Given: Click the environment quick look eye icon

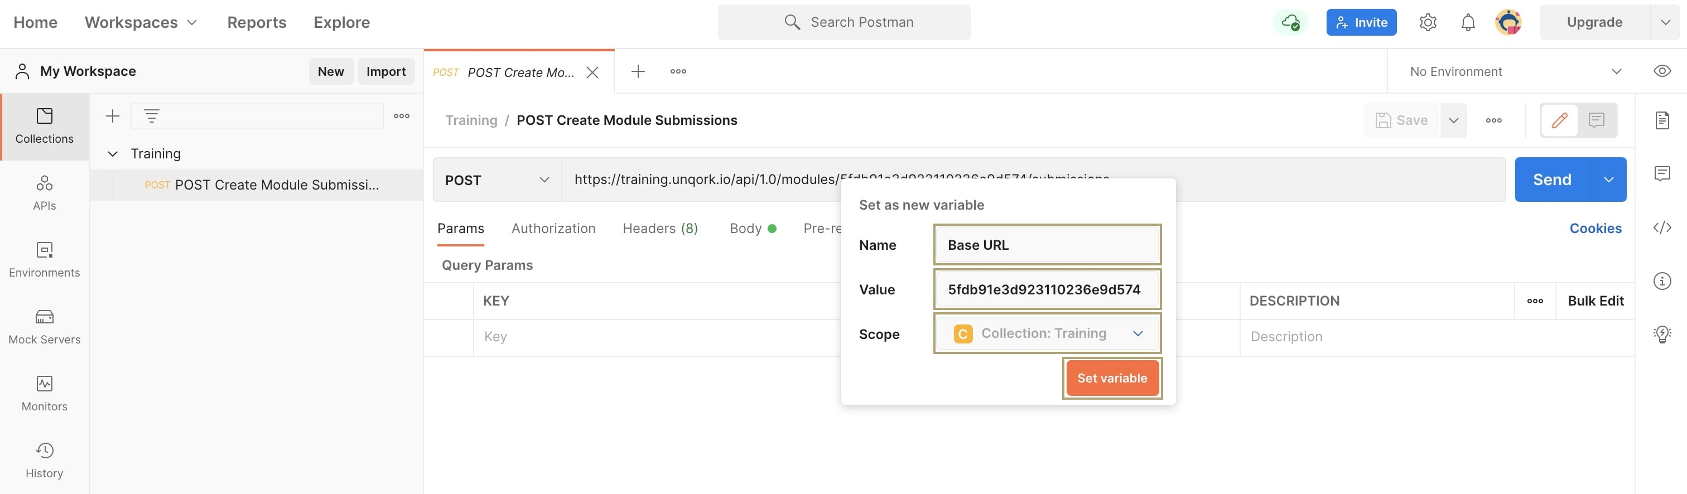Looking at the screenshot, I should 1662,71.
